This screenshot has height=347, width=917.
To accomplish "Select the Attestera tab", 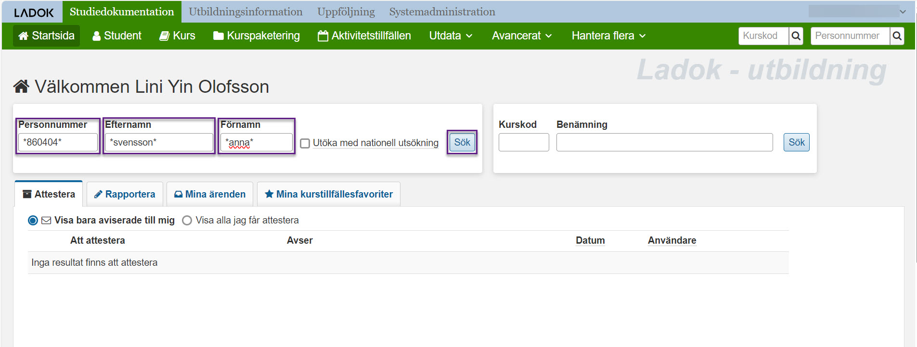I will 49,194.
